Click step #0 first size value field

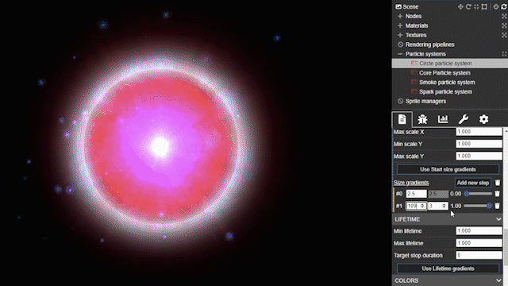click(x=416, y=194)
